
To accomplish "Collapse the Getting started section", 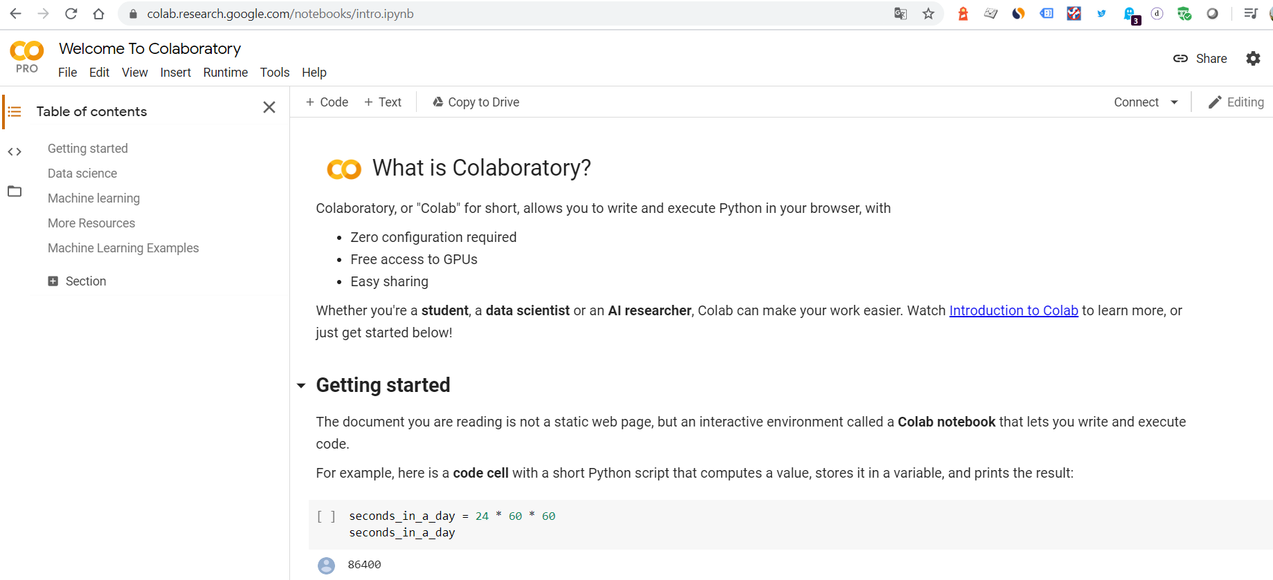I will (301, 386).
